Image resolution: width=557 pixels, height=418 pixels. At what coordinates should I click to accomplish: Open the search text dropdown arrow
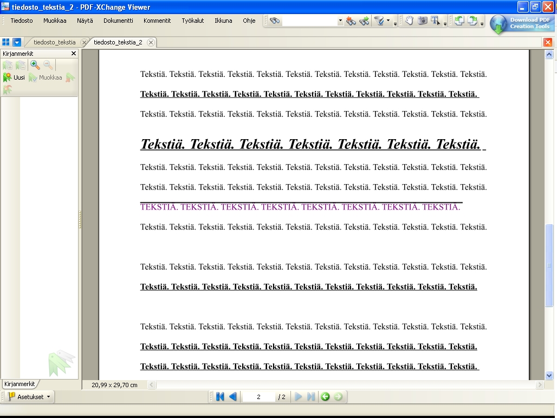tap(340, 21)
